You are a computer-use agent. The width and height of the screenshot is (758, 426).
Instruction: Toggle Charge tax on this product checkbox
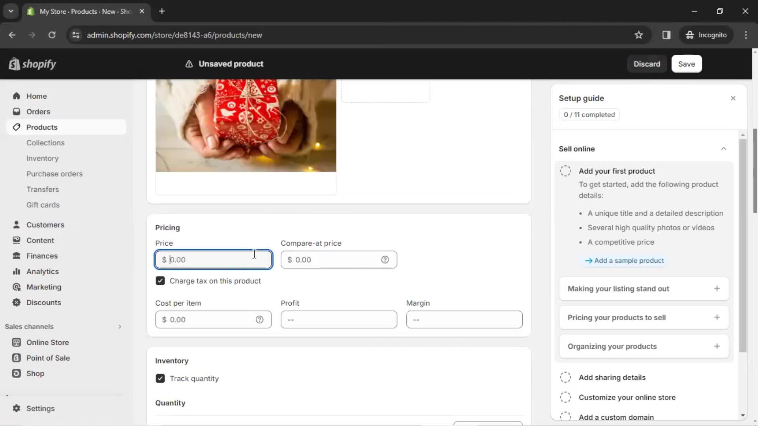160,281
